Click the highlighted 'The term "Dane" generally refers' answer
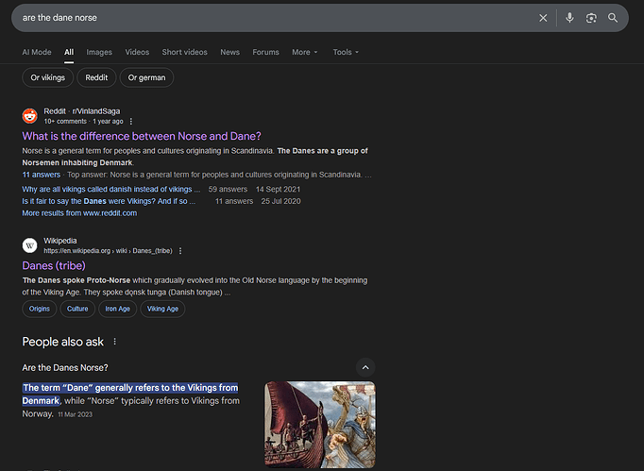 tap(130, 395)
